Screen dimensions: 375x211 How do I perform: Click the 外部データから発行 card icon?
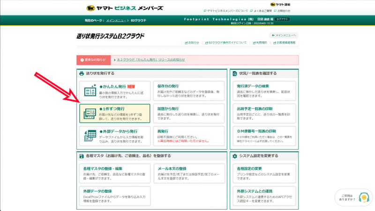[x=90, y=136]
